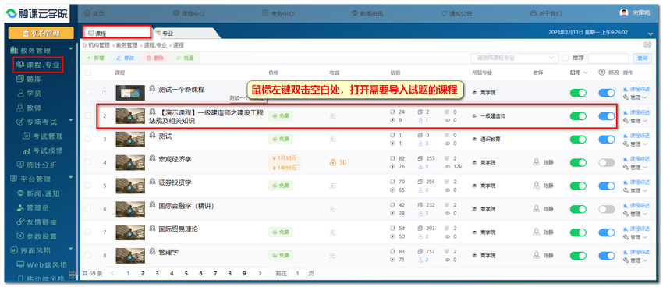Viewport: 663px width, 287px height.
Task: Click the 友情链接 link icon in sidebar
Action: 19,222
